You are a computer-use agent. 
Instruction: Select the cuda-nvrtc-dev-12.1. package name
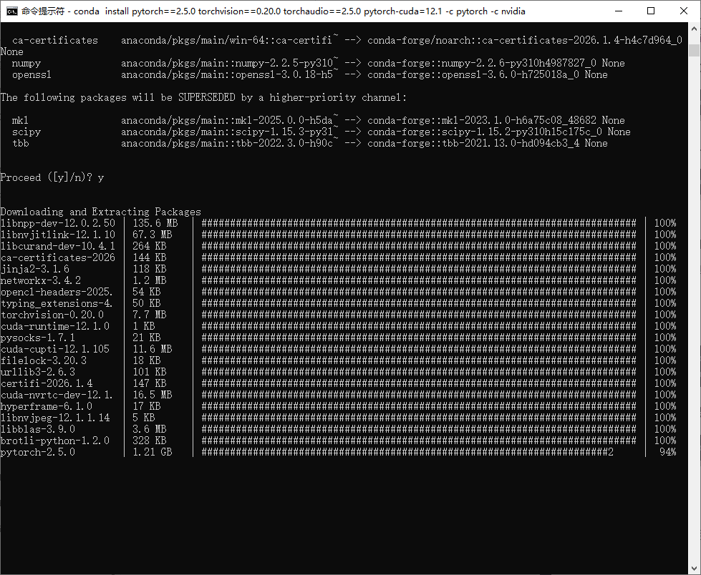(57, 395)
